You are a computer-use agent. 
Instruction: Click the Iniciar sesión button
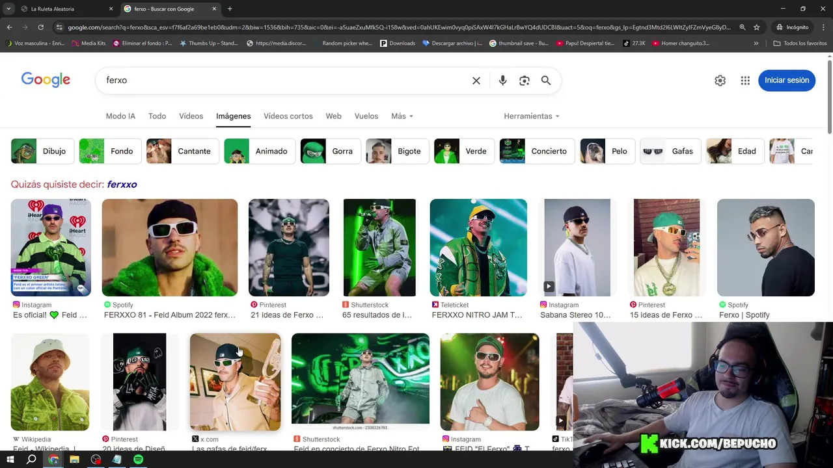[787, 81]
